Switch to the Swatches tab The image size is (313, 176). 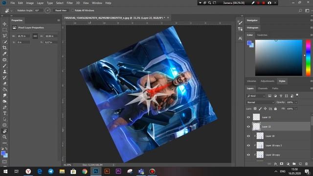[262, 35]
